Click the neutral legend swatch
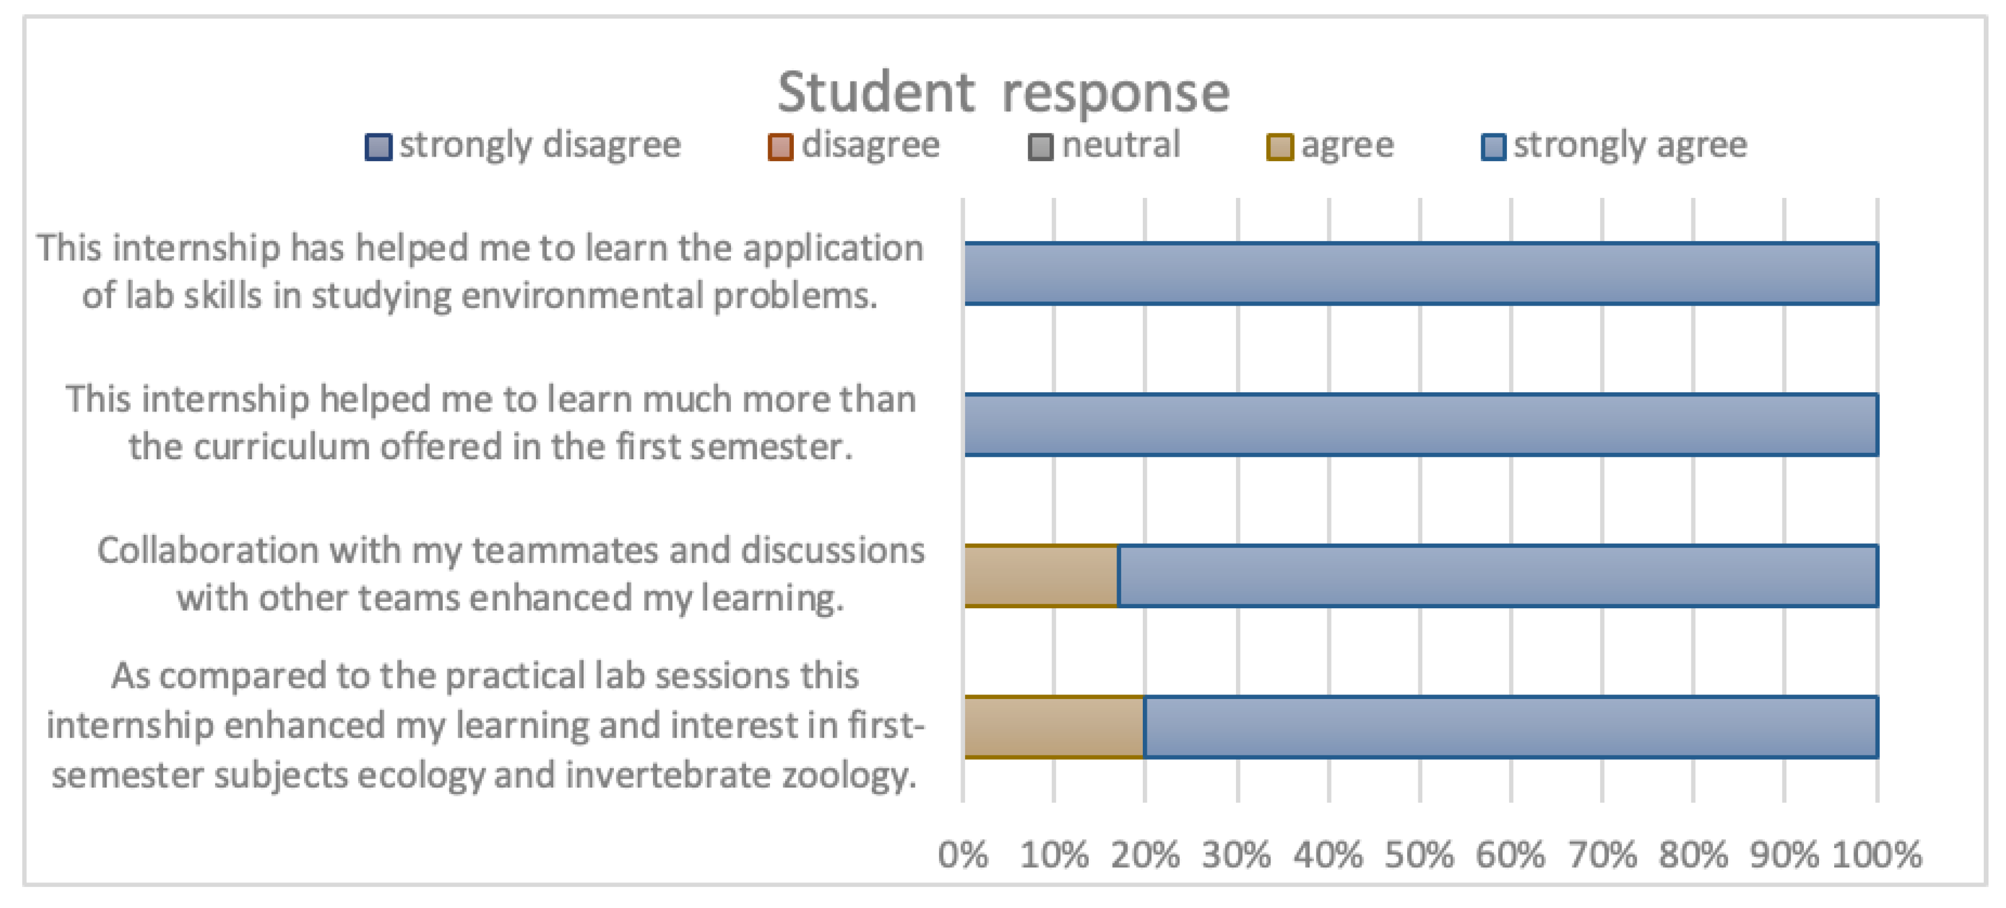The image size is (2006, 908). pos(1040,147)
